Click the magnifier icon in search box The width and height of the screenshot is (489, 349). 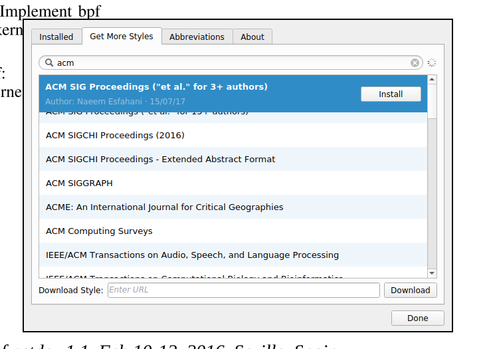(x=49, y=62)
